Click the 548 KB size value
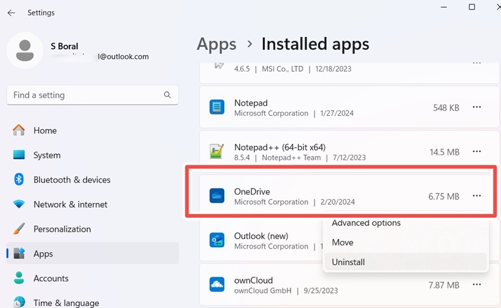Viewport: 501px width, 308px height. click(x=446, y=108)
